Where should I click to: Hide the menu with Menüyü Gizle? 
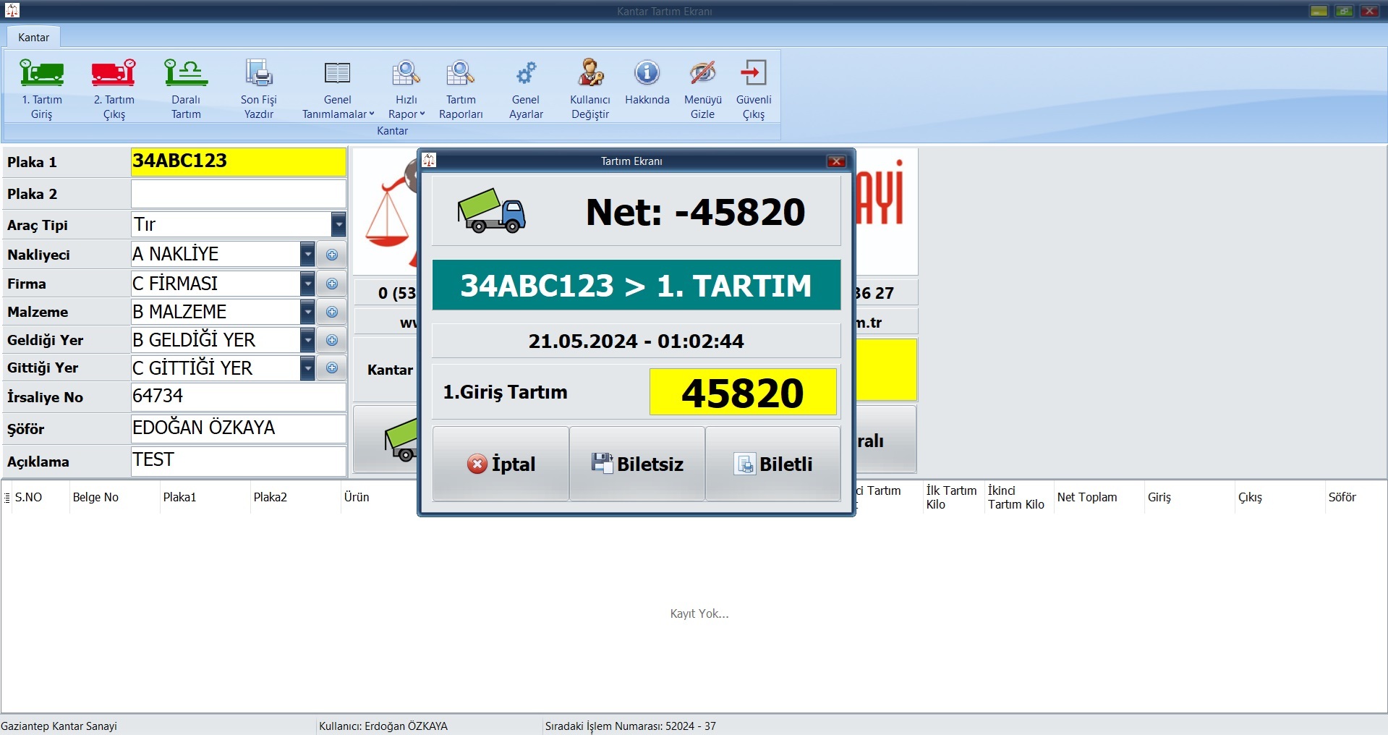coord(701,87)
